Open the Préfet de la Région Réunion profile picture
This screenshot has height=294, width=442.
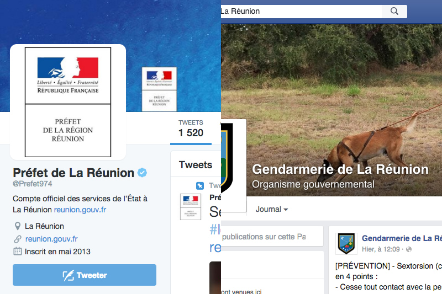click(68, 102)
